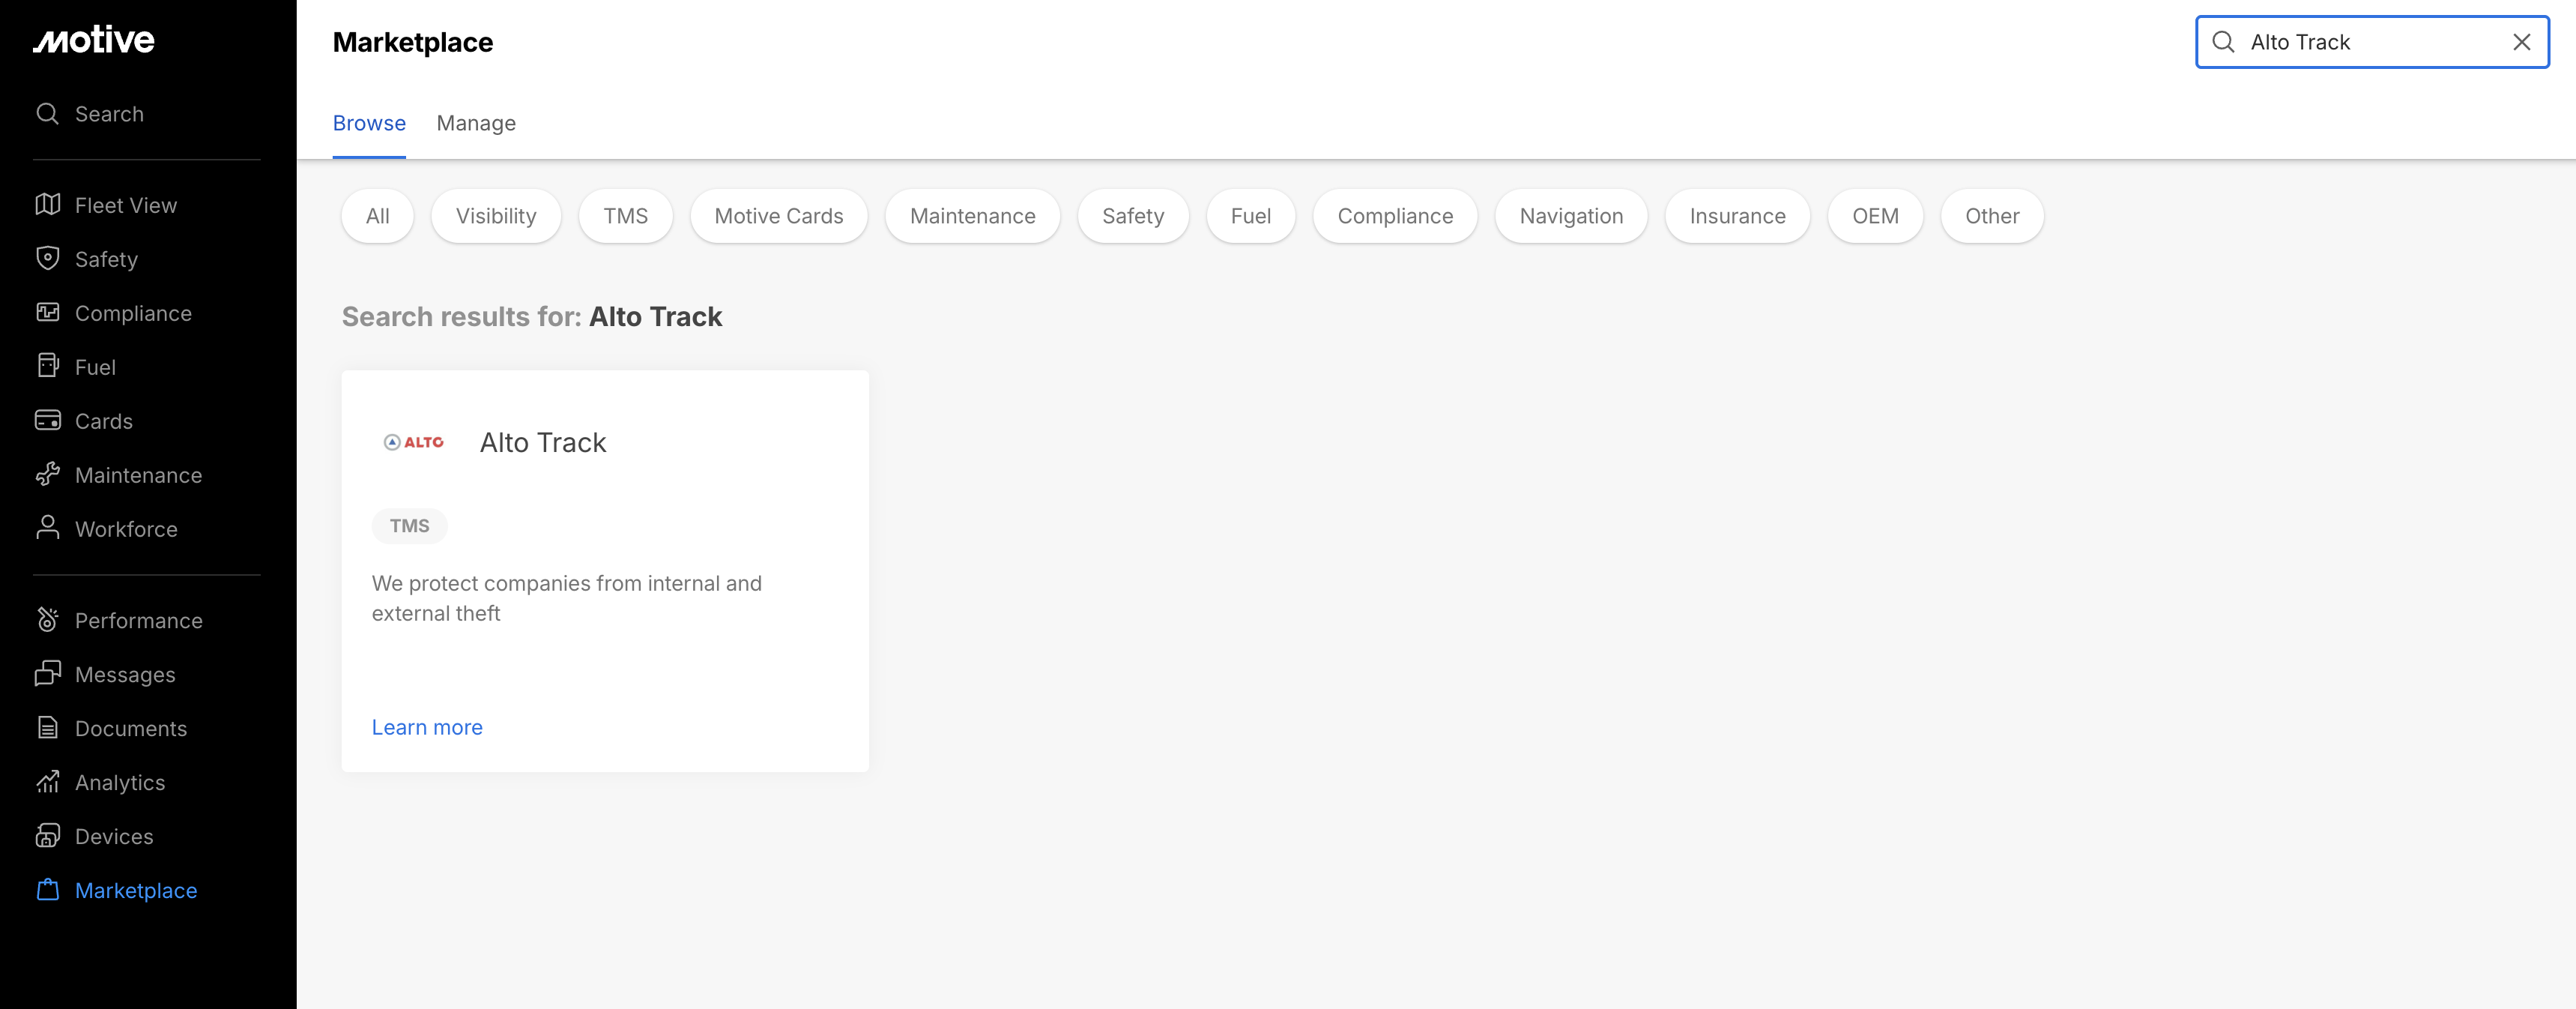Click the sidebar Search magnifier icon
This screenshot has width=2576, height=1009.
[x=47, y=114]
